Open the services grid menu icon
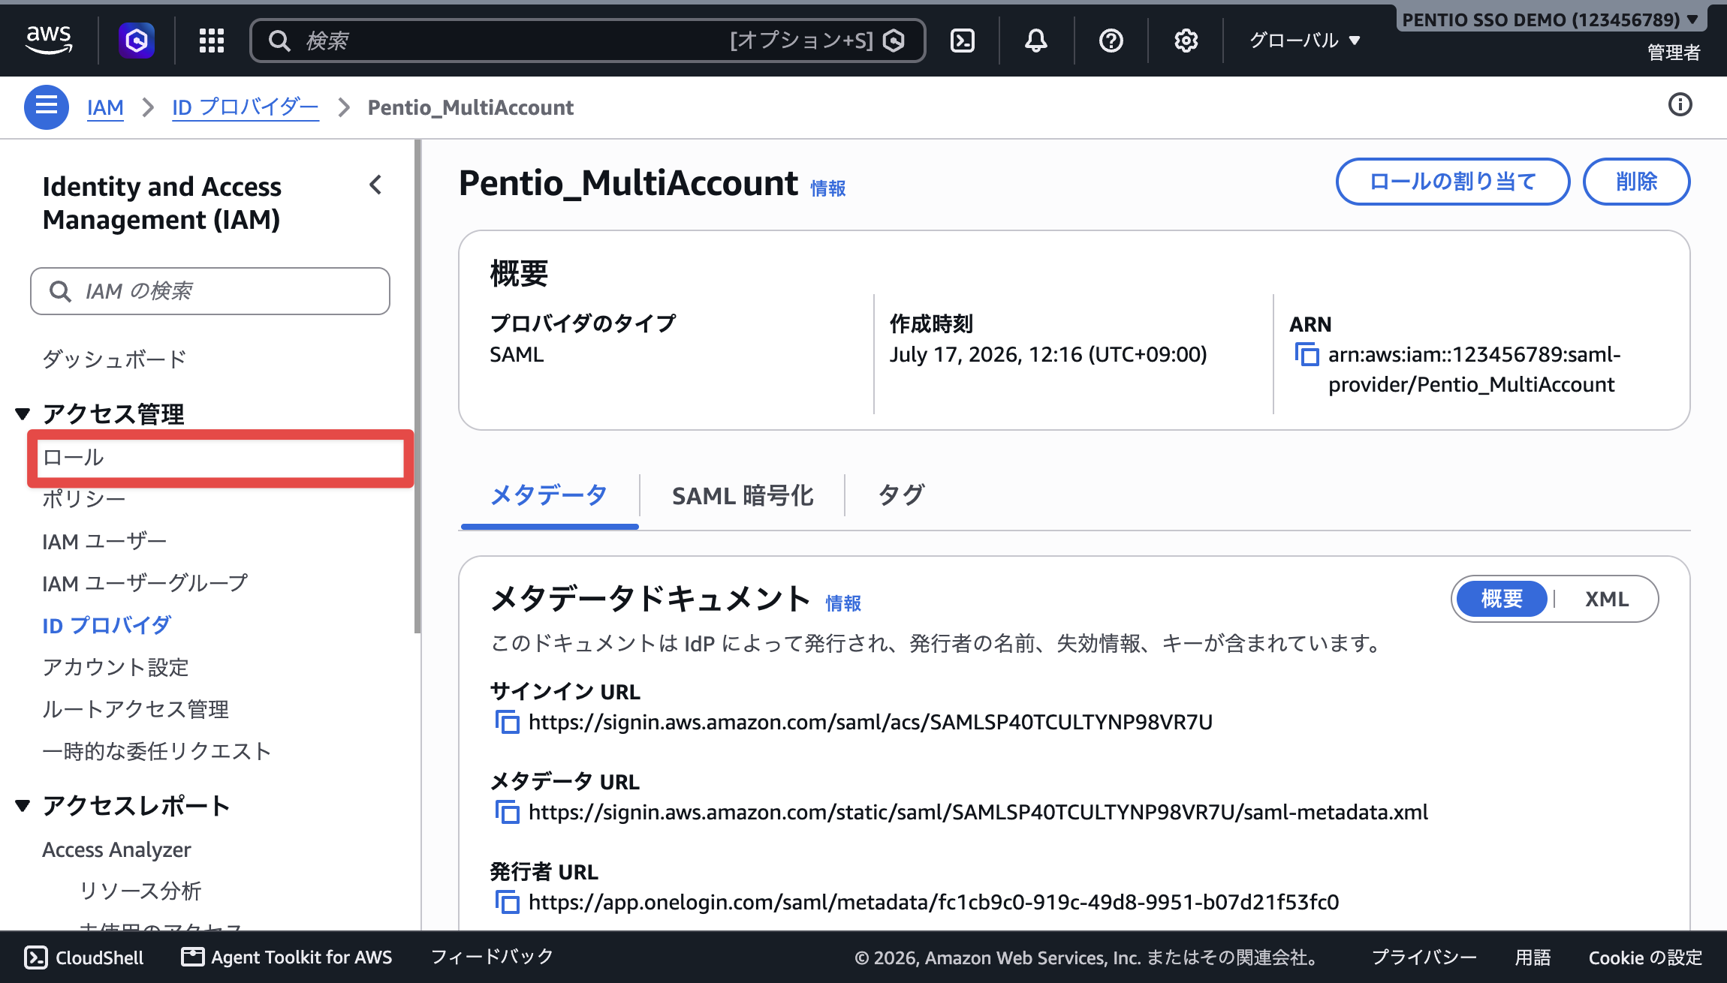1727x983 pixels. tap(212, 41)
